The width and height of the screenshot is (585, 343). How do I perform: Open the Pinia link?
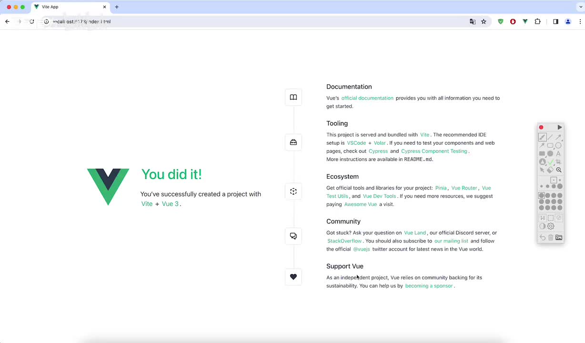click(441, 188)
